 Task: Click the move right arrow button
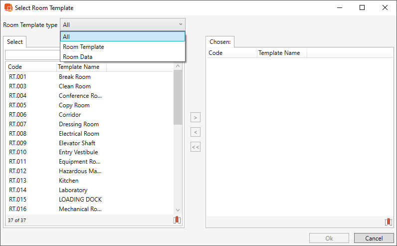point(196,117)
